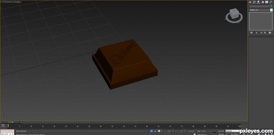The height and width of the screenshot is (135, 274).
Task: Toggle Absolute/Offset transform type-in mode
Action: tap(159, 131)
